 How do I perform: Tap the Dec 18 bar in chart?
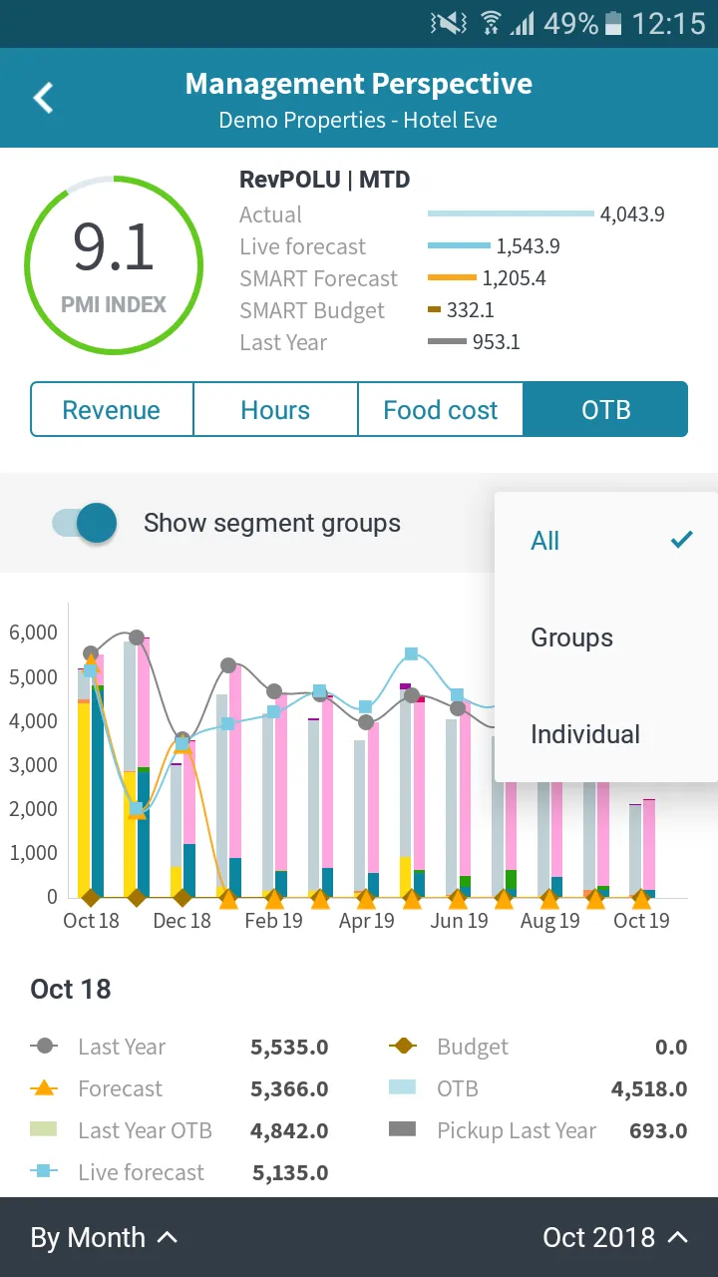(182, 816)
